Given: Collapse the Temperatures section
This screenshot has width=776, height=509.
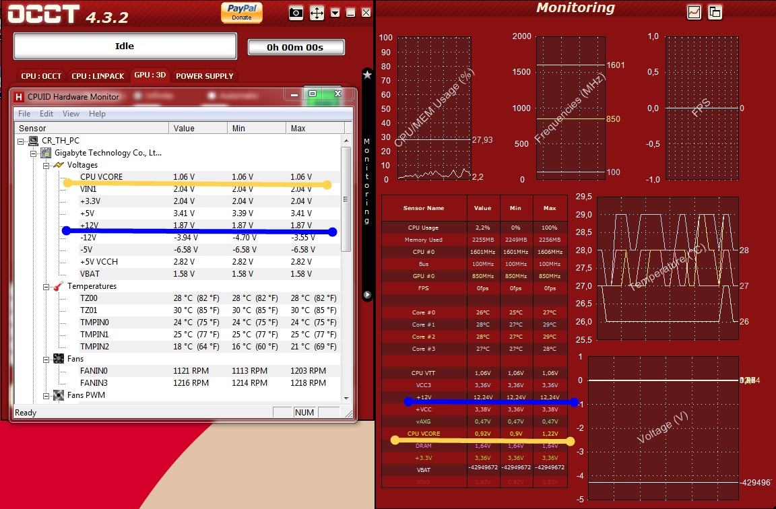Looking at the screenshot, I should pos(46,287).
